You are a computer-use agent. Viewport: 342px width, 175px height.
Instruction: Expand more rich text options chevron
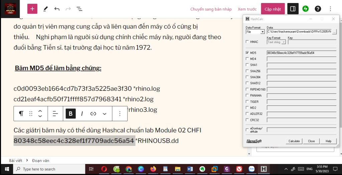click(x=105, y=114)
